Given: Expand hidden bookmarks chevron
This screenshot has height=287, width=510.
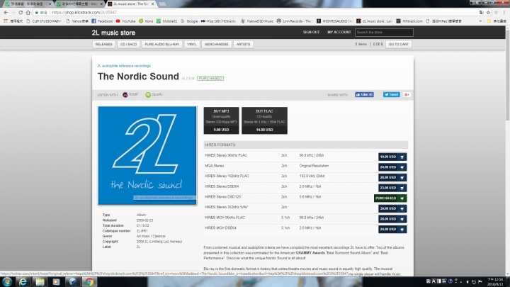Looking at the screenshot, I should (x=480, y=21).
